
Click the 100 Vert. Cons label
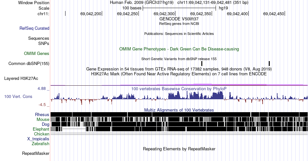[18, 96]
